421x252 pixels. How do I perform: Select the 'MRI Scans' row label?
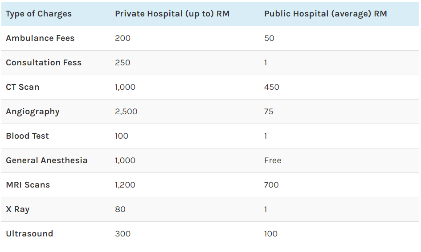coord(28,185)
